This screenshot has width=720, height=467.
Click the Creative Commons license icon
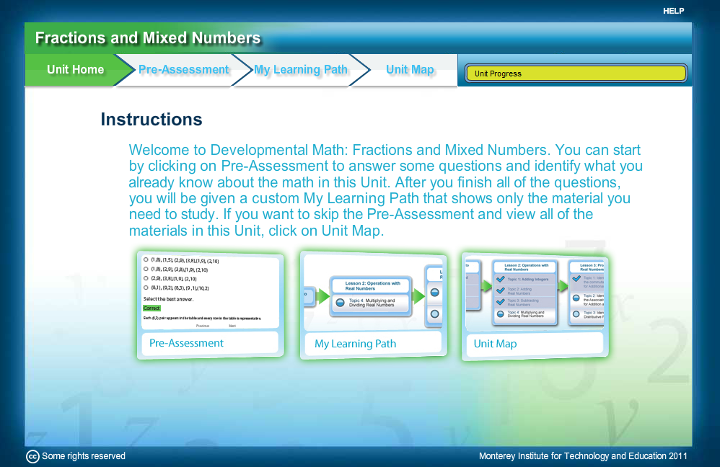(32, 456)
